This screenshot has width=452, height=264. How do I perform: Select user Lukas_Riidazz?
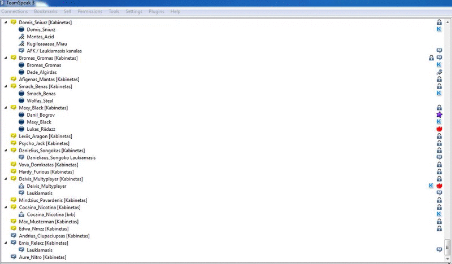[x=41, y=129]
